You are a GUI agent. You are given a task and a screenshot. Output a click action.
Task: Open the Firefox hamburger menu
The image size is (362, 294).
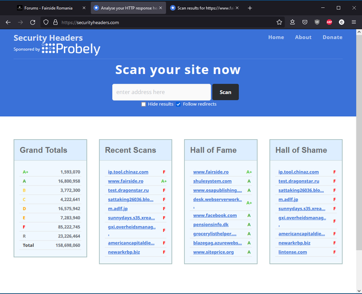(354, 22)
